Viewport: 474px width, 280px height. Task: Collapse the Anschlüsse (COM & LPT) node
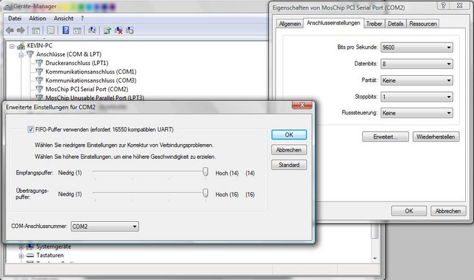point(20,53)
